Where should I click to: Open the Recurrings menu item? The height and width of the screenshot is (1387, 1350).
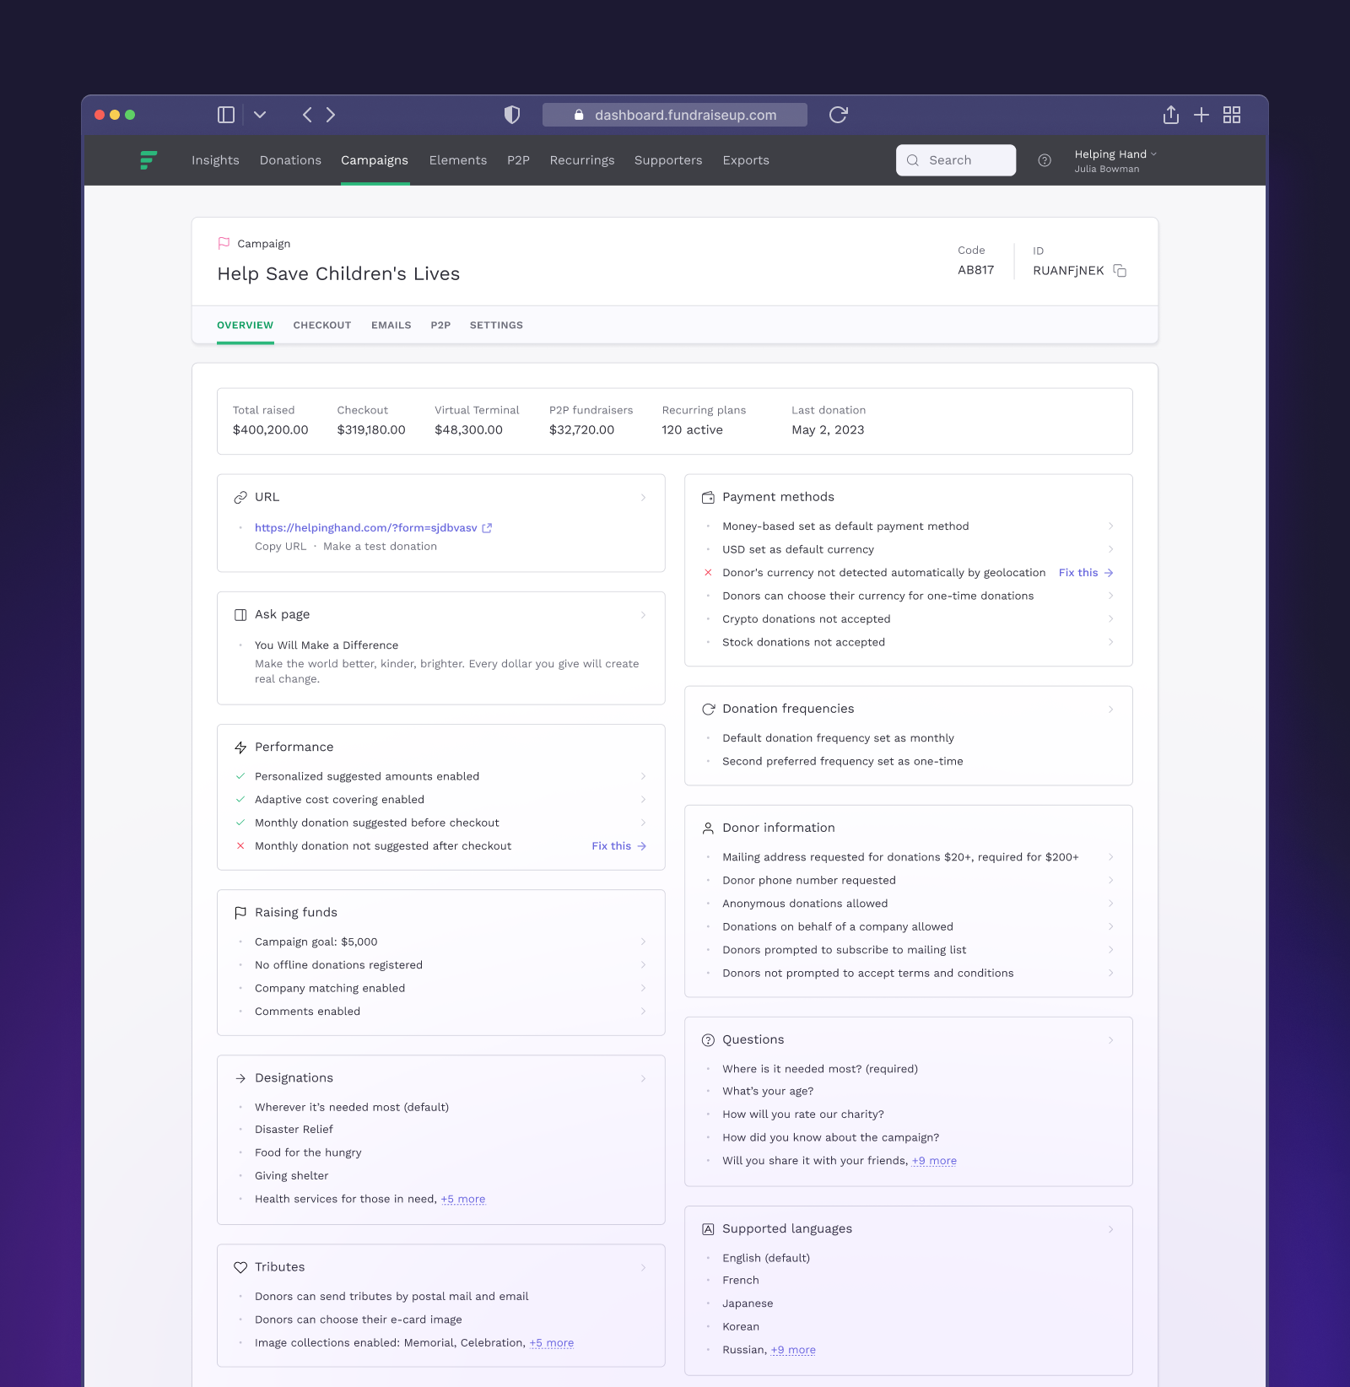click(x=582, y=160)
